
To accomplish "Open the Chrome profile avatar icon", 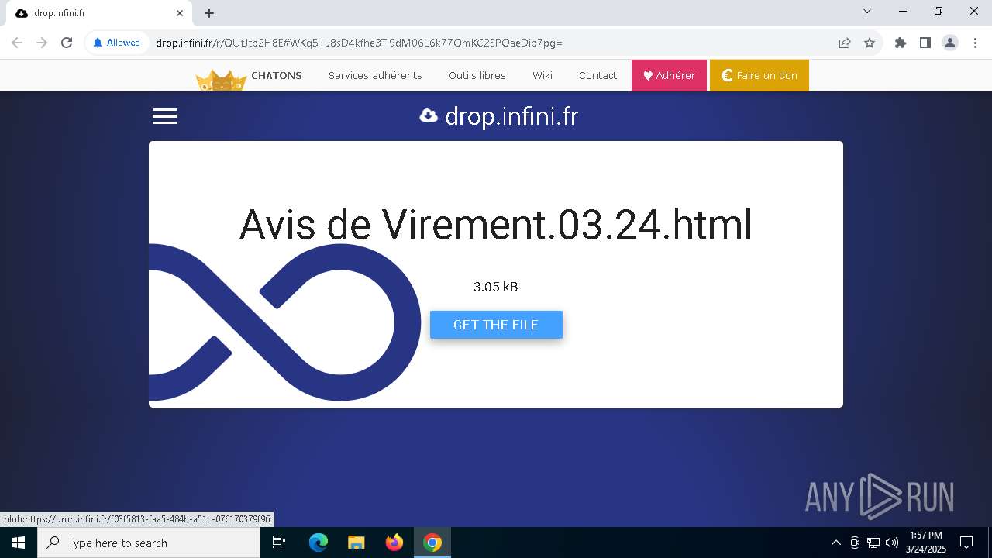I will coord(950,43).
